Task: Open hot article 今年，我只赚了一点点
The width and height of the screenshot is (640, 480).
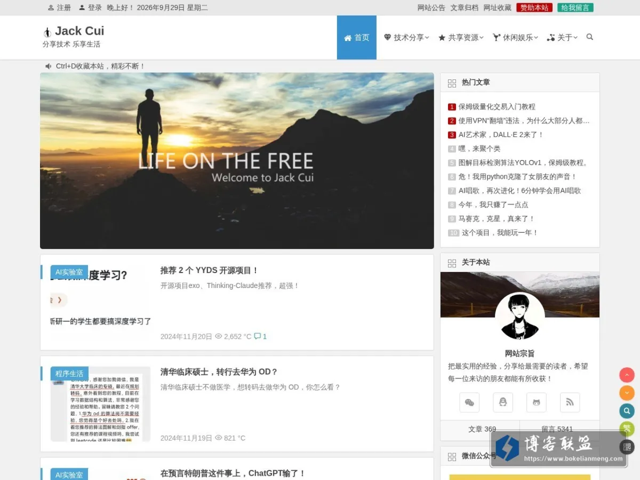Action: [x=493, y=205]
